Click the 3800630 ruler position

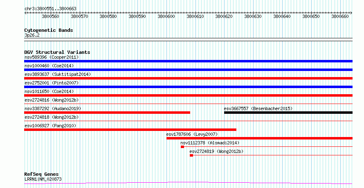click(x=253, y=16)
